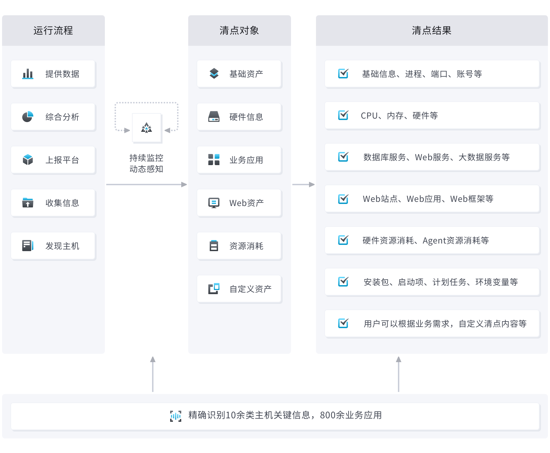Viewport: 550px width, 453px height.
Task: Toggle checkbox for 基础信息、进程、端口、账号等
Action: pos(343,74)
